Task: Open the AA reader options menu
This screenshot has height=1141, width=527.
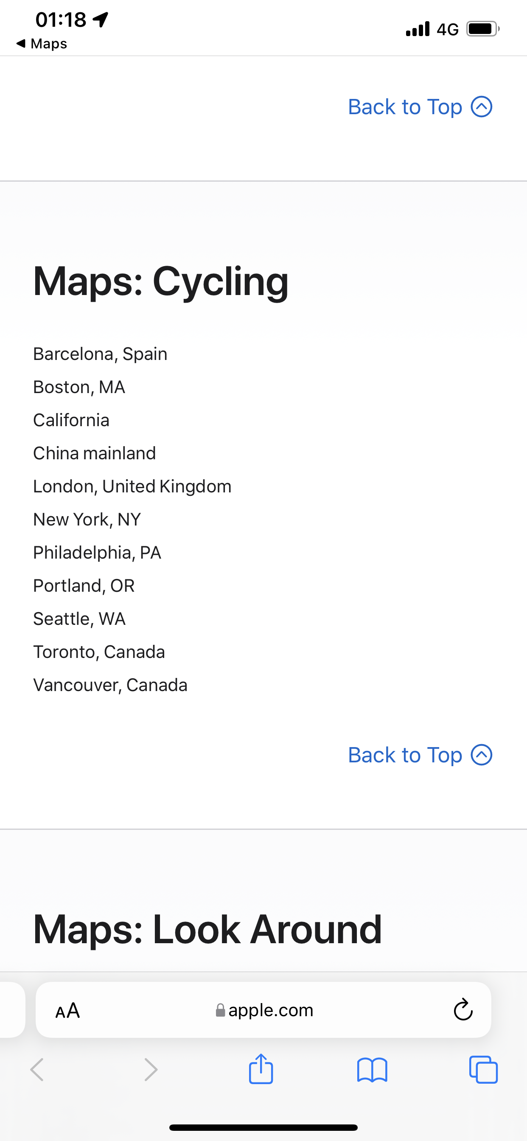Action: click(67, 1010)
